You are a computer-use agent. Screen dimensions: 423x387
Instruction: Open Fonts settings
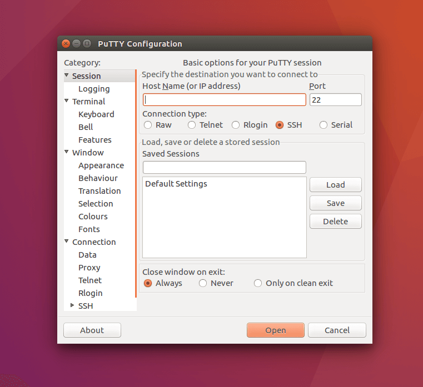pos(89,229)
